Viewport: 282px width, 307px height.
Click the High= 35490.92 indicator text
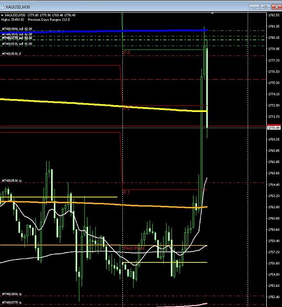(x=13, y=20)
